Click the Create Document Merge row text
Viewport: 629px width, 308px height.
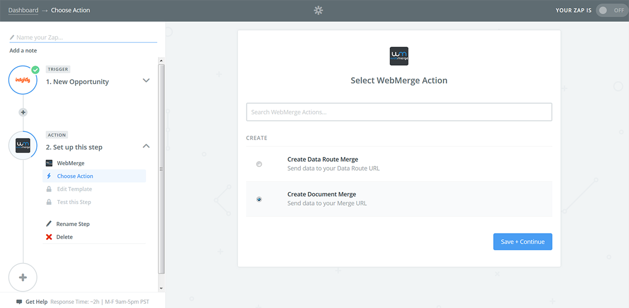pyautogui.click(x=321, y=194)
